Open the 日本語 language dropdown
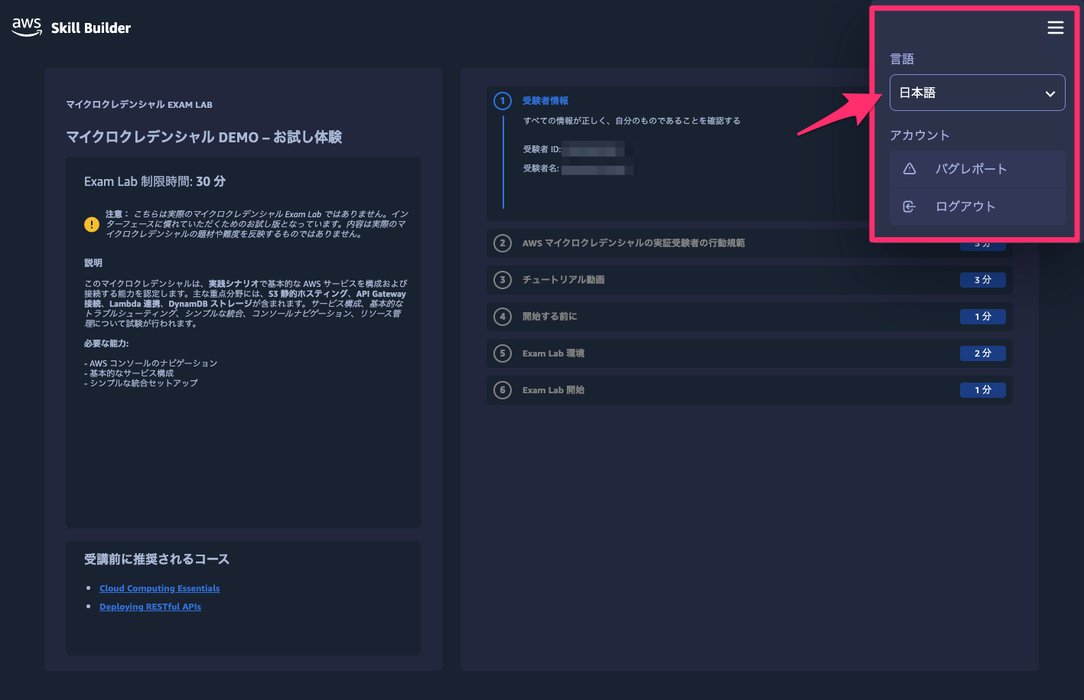1084x700 pixels. [x=977, y=93]
